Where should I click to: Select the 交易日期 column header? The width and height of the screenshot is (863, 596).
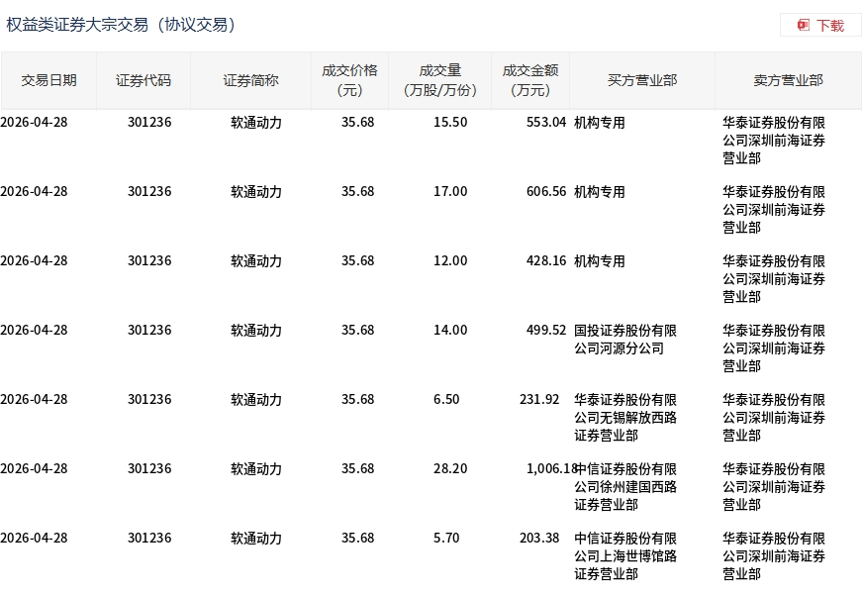[48, 80]
